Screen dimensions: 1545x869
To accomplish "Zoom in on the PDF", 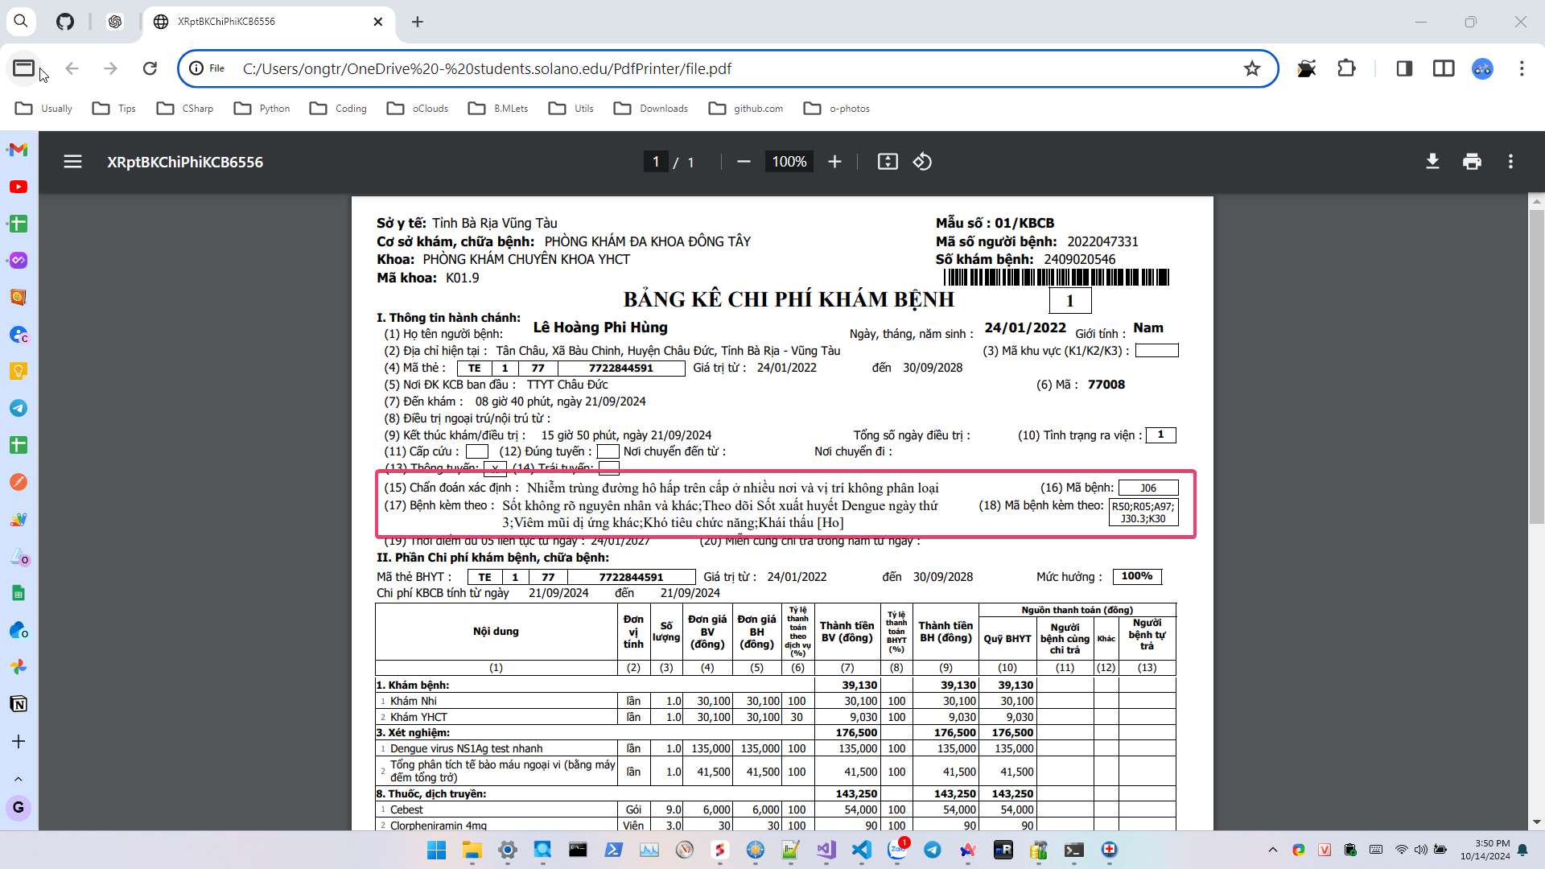I will click(834, 162).
